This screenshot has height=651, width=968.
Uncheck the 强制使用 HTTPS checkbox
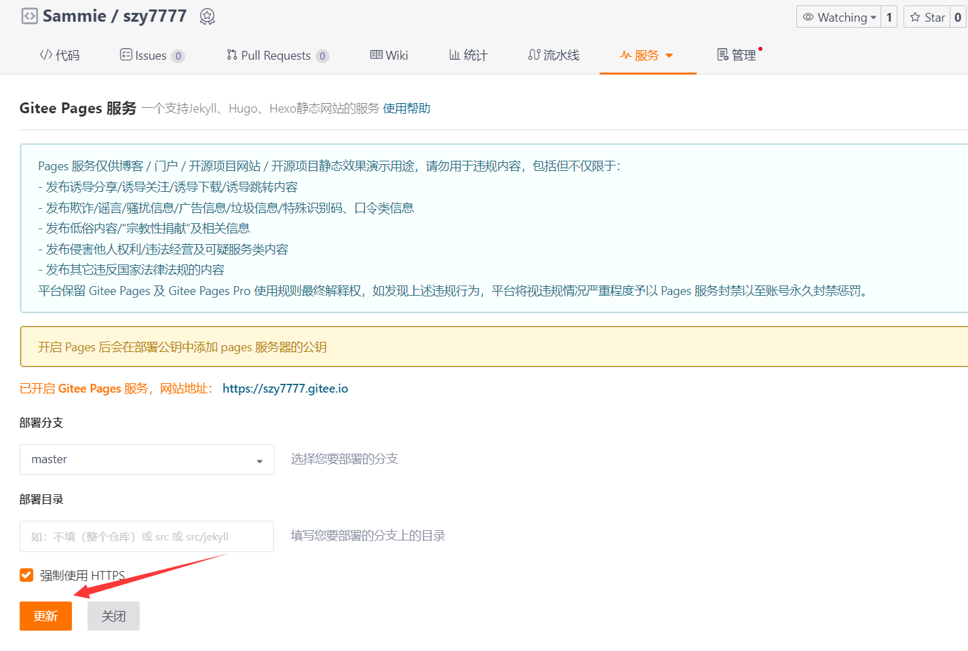click(x=26, y=575)
